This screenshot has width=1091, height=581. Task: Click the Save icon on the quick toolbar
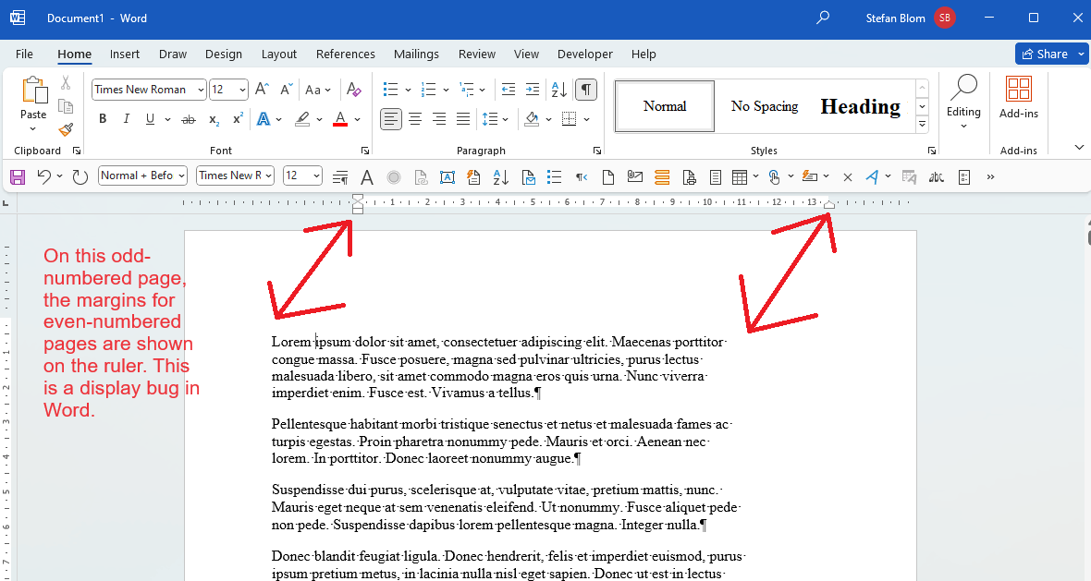point(17,176)
